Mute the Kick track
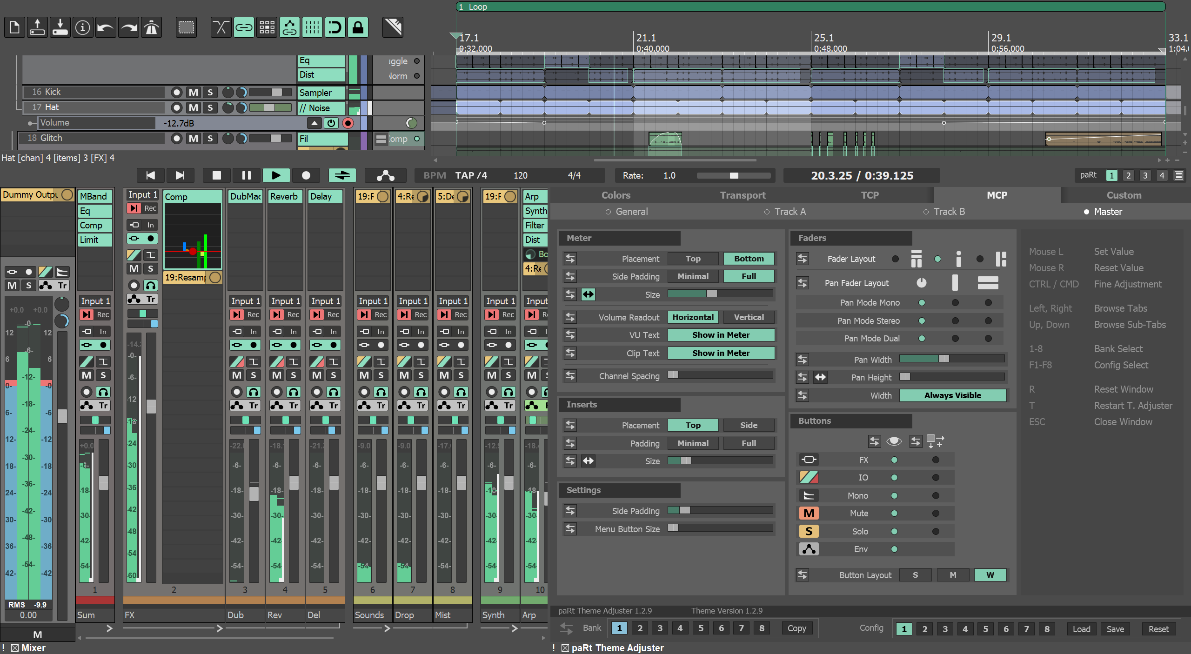This screenshot has width=1191, height=654. pyautogui.click(x=193, y=92)
